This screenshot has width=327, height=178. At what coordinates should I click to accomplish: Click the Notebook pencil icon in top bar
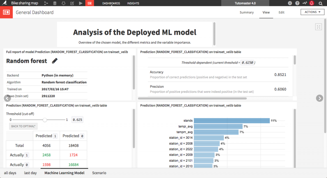click(x=72, y=4)
